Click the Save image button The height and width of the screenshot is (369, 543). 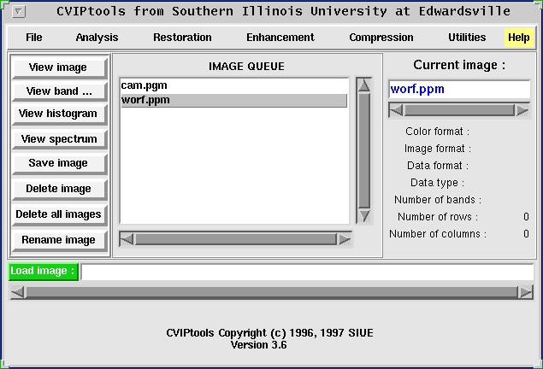(58, 163)
